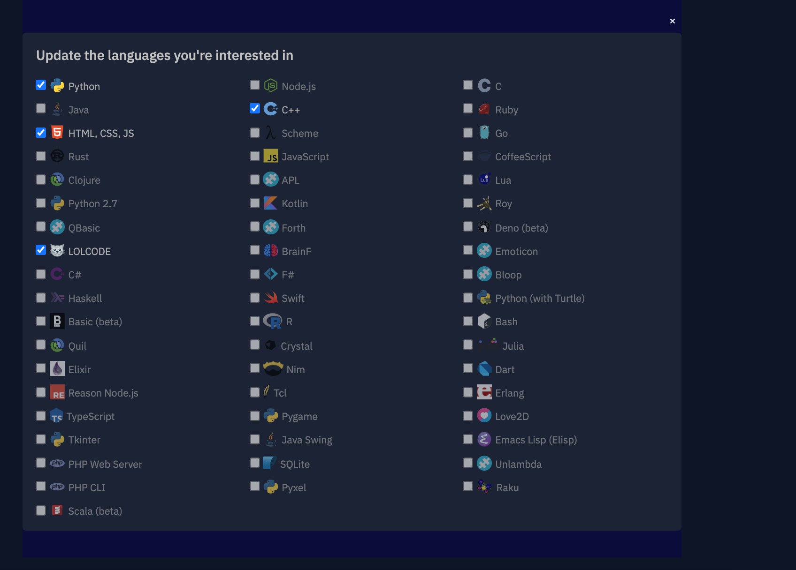Screen dimensions: 796x570
Task: Click the Erlang logo icon
Action: point(484,392)
